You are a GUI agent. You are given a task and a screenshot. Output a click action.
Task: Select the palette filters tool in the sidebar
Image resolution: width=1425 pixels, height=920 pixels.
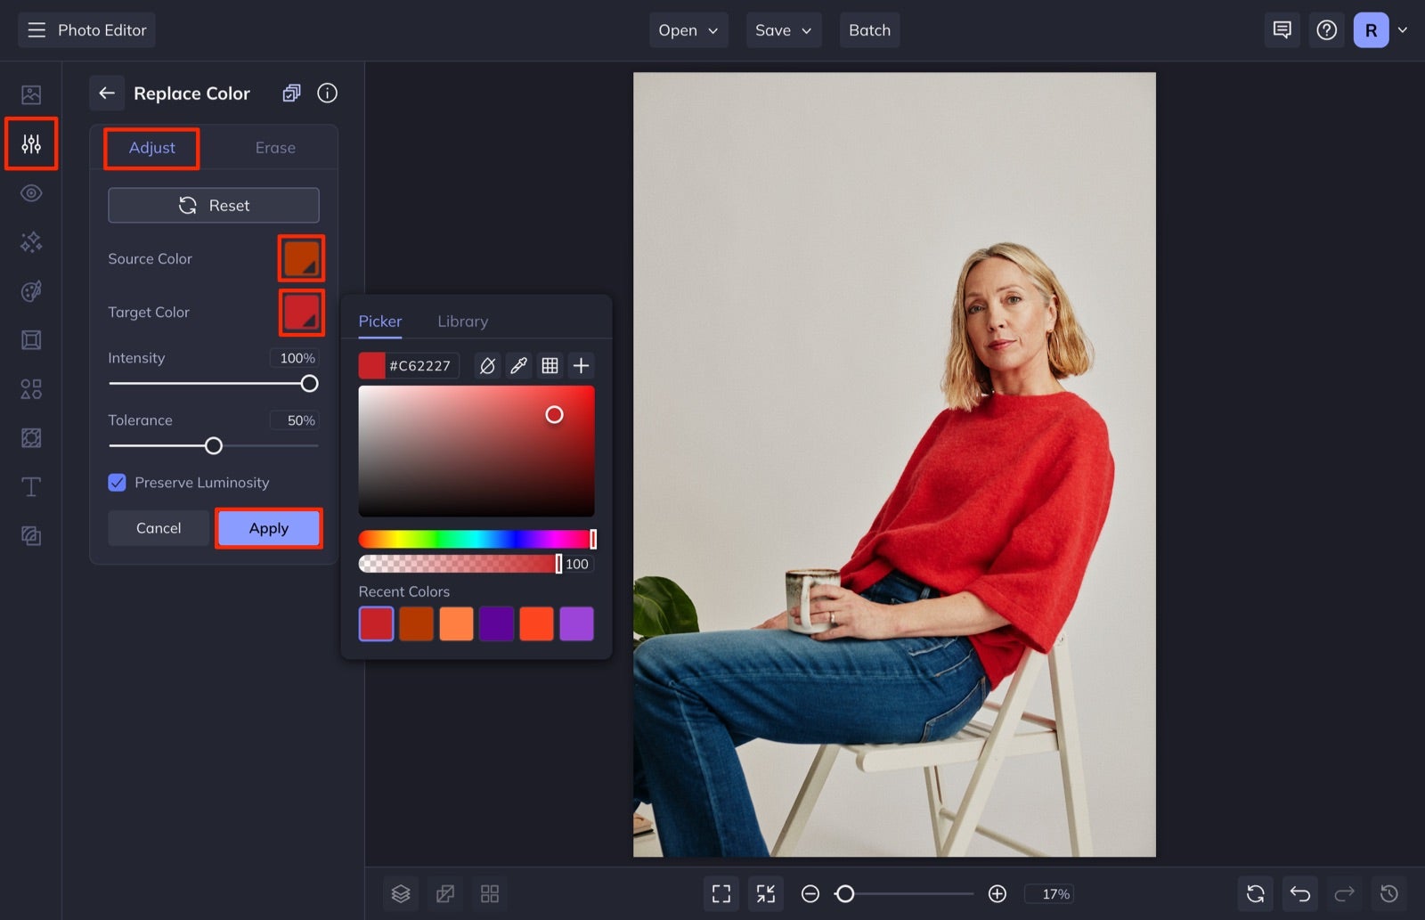[31, 290]
